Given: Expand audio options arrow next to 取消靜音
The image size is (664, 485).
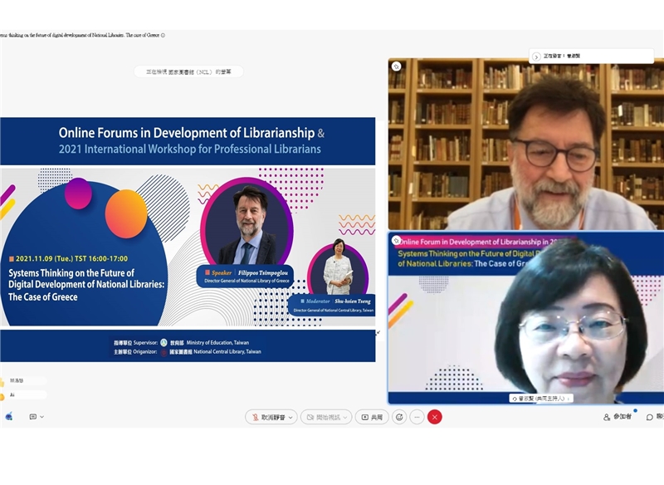Looking at the screenshot, I should coord(291,418).
